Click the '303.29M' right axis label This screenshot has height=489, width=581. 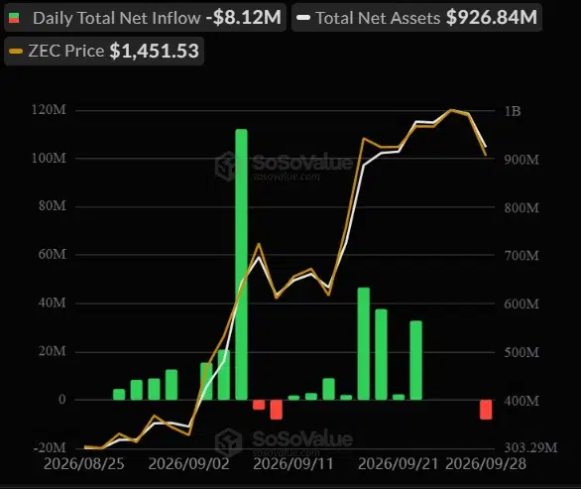pos(530,448)
